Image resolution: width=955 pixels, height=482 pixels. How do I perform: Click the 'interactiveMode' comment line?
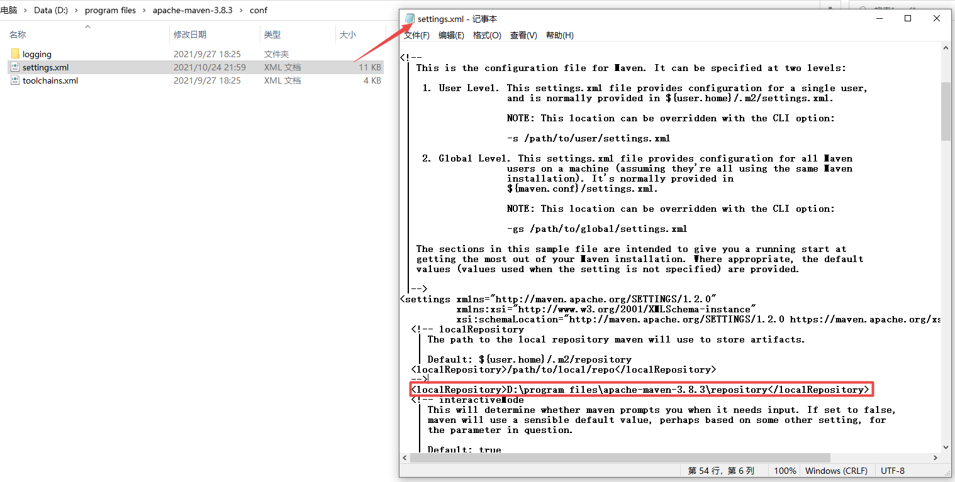coord(467,400)
